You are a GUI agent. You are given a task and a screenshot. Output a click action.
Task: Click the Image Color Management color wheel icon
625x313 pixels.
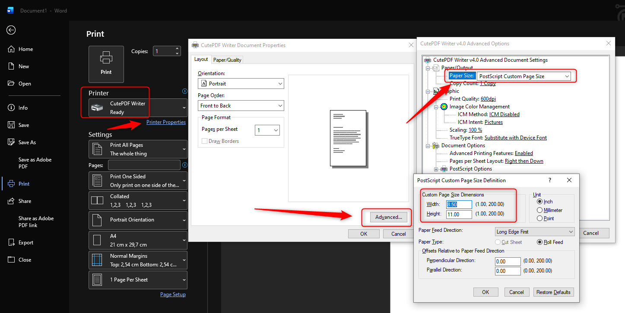click(x=444, y=107)
